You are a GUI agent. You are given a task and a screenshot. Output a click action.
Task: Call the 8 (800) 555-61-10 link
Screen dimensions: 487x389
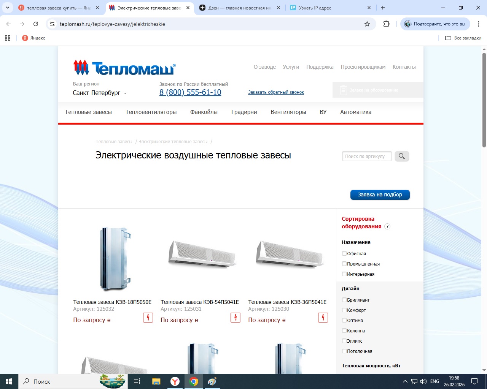tap(190, 92)
